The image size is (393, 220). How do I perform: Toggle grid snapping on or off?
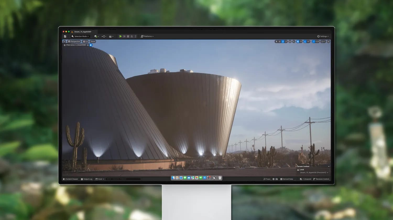tap(298, 41)
